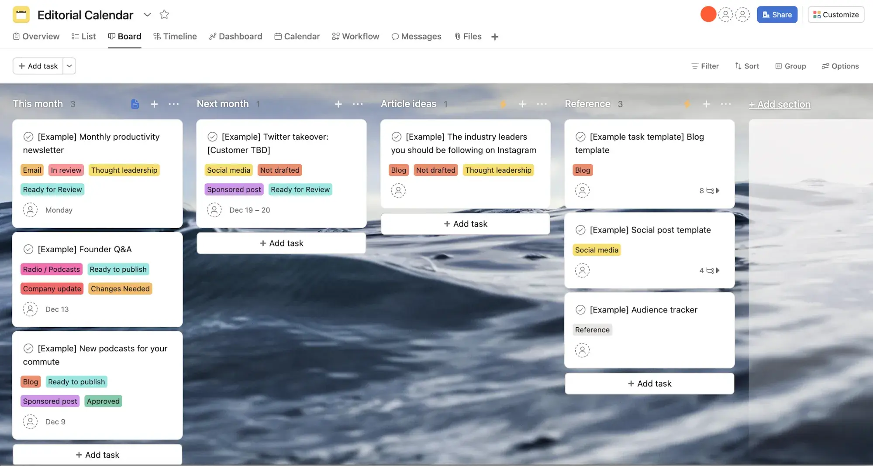Click the second empty member avatar placeholder

[x=742, y=14]
